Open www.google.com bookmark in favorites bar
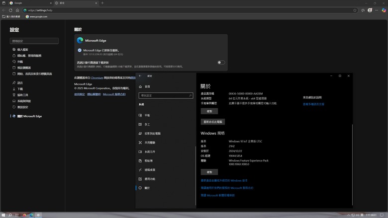 point(36,16)
